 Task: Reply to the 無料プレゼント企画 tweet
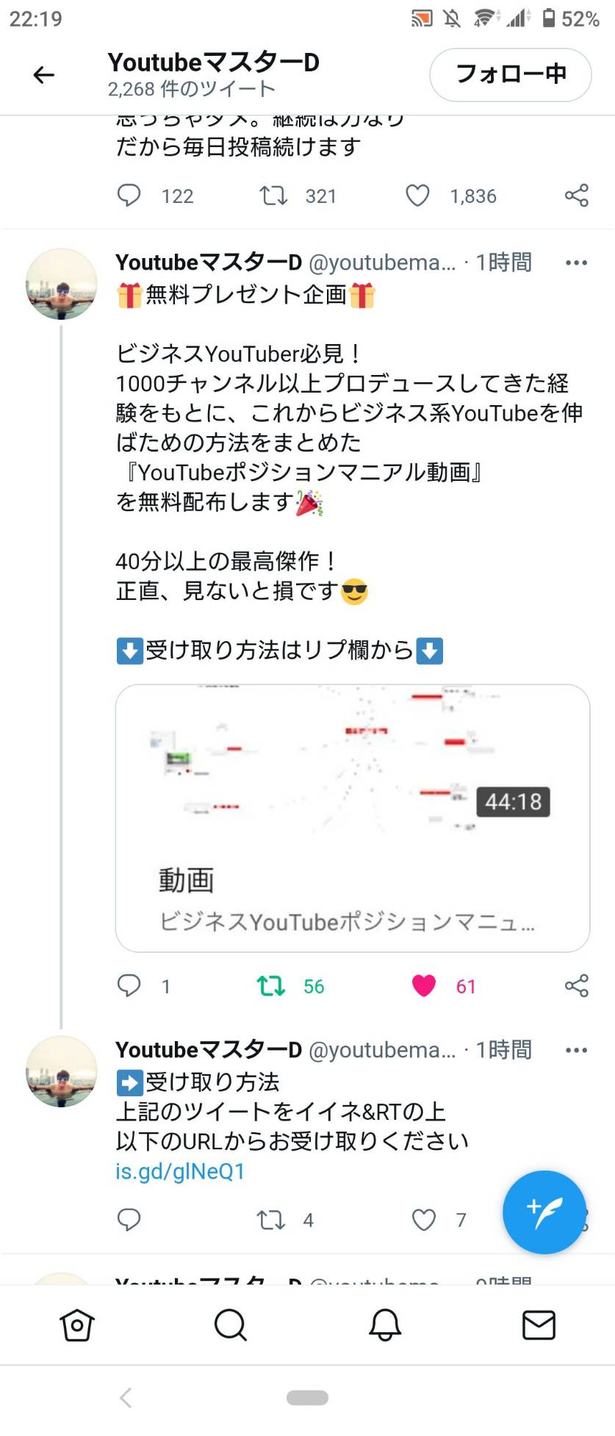point(129,985)
